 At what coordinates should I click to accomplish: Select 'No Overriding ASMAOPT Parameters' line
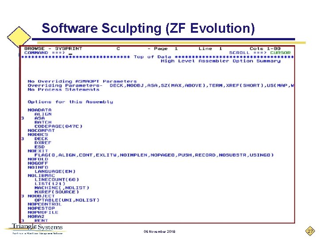[82, 81]
